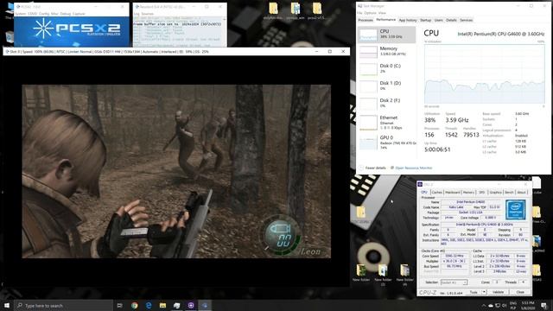Image resolution: width=553 pixels, height=311 pixels.
Task: Click the Intel Pentium logo in CPU-Z
Action: [x=516, y=209]
